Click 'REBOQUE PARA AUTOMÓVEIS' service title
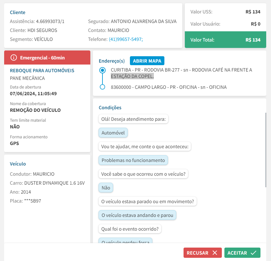 42,70
